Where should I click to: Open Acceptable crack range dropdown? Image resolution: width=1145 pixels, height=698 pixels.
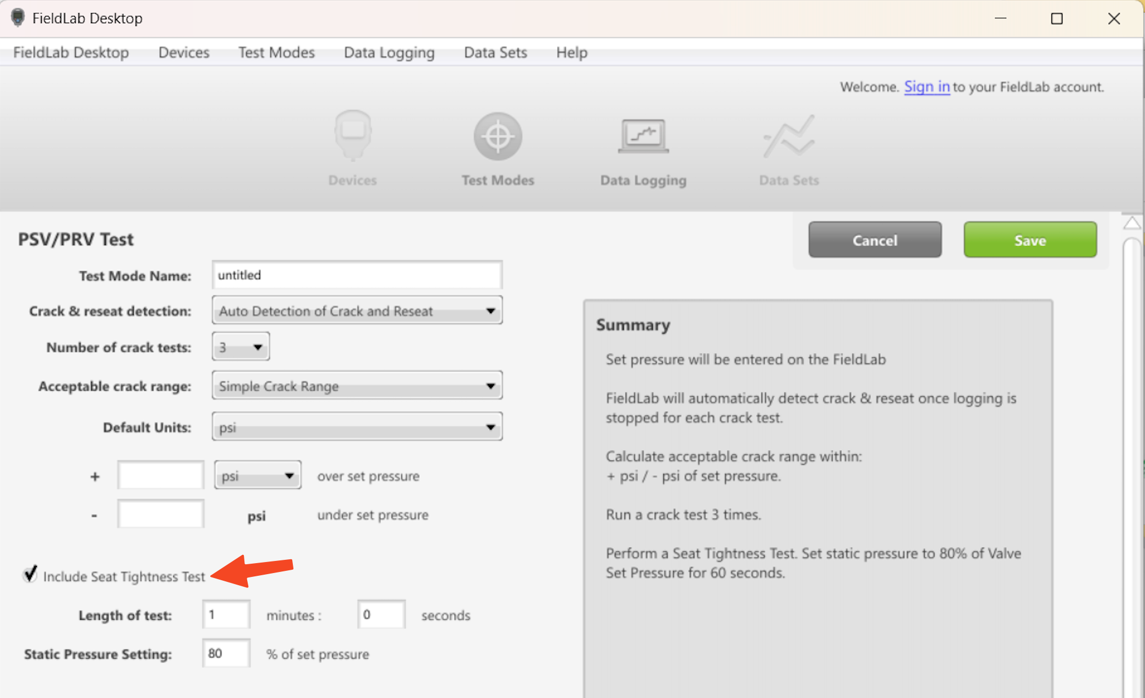[357, 385]
